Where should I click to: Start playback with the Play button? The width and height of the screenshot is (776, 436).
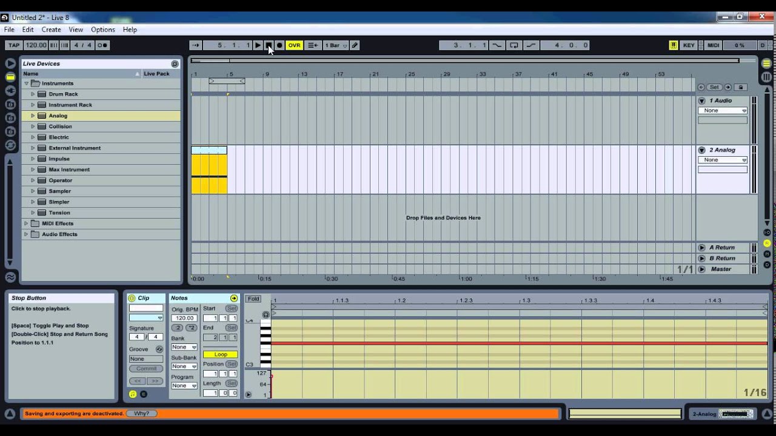pos(258,45)
